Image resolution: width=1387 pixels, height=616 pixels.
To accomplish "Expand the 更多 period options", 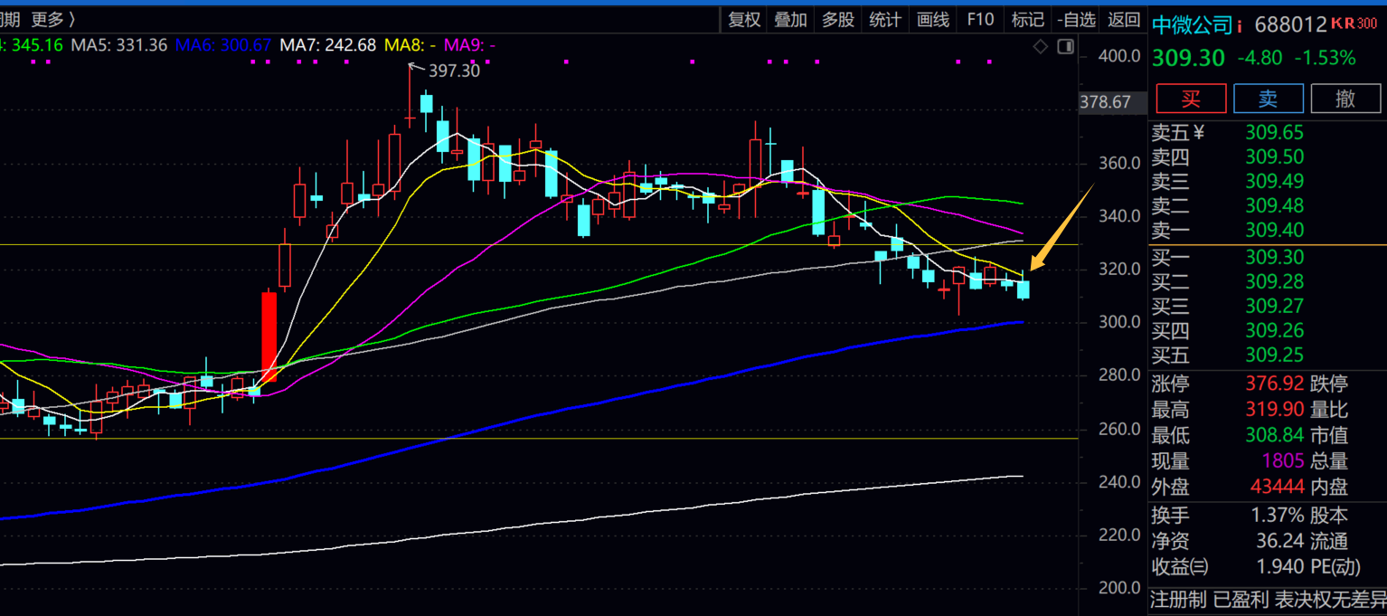I will pyautogui.click(x=52, y=20).
